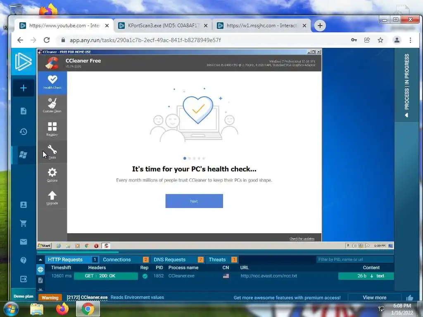Expand the PROCESS IN PROGRESS side panel

406,86
